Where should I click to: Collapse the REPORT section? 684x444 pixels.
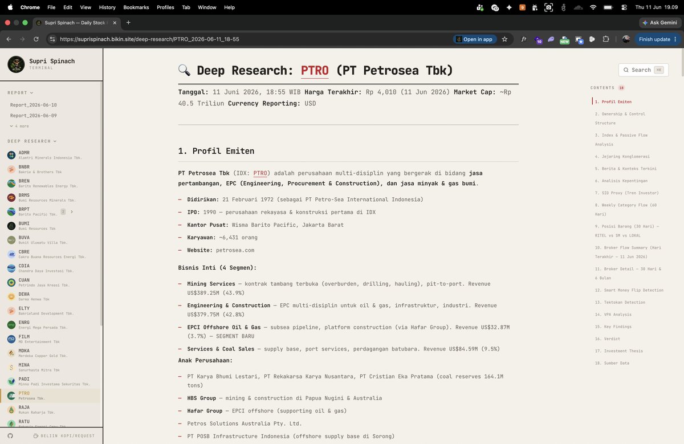[x=21, y=92]
